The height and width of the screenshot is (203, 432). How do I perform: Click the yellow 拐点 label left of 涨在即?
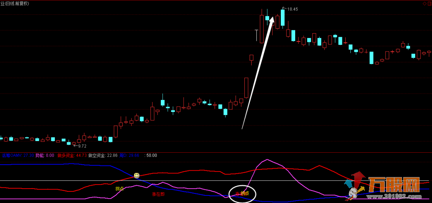point(119,189)
